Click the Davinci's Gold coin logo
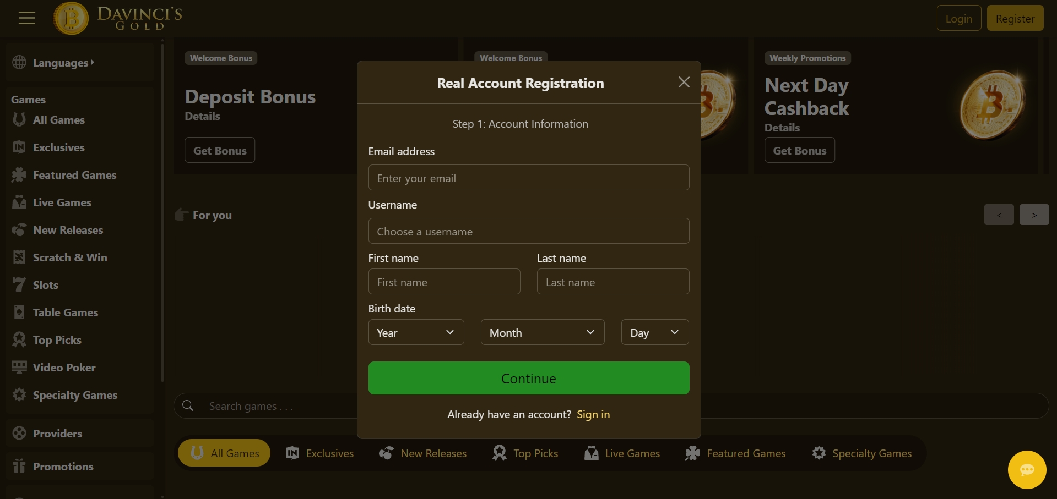The image size is (1057, 499). (71, 18)
